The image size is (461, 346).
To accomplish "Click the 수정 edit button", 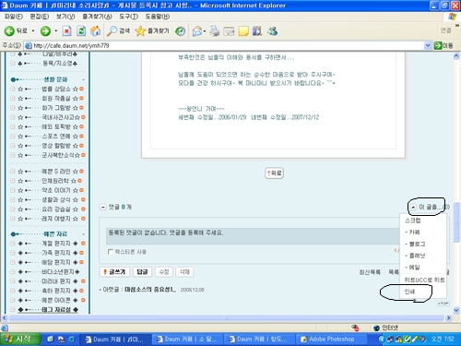I will click(x=164, y=272).
